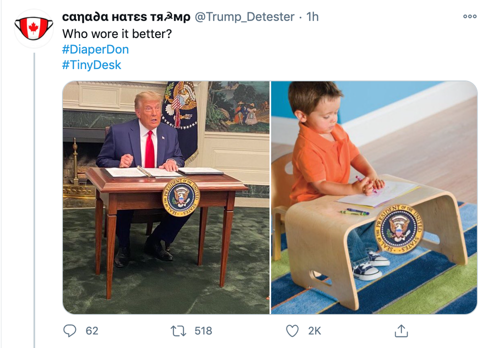The height and width of the screenshot is (348, 490).
Task: Follow the #TinyDesk hashtag link
Action: tap(91, 65)
